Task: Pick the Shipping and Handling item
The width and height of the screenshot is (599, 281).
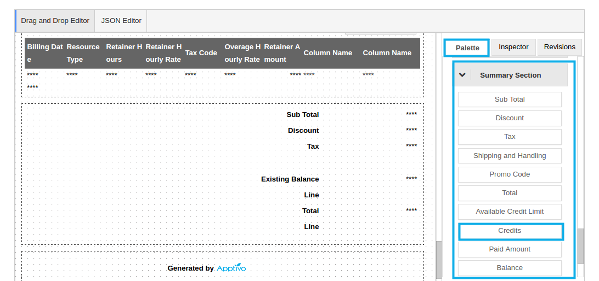Action: click(x=510, y=156)
